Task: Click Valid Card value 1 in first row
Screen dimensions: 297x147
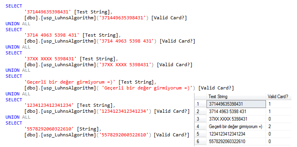Action: 279,104
